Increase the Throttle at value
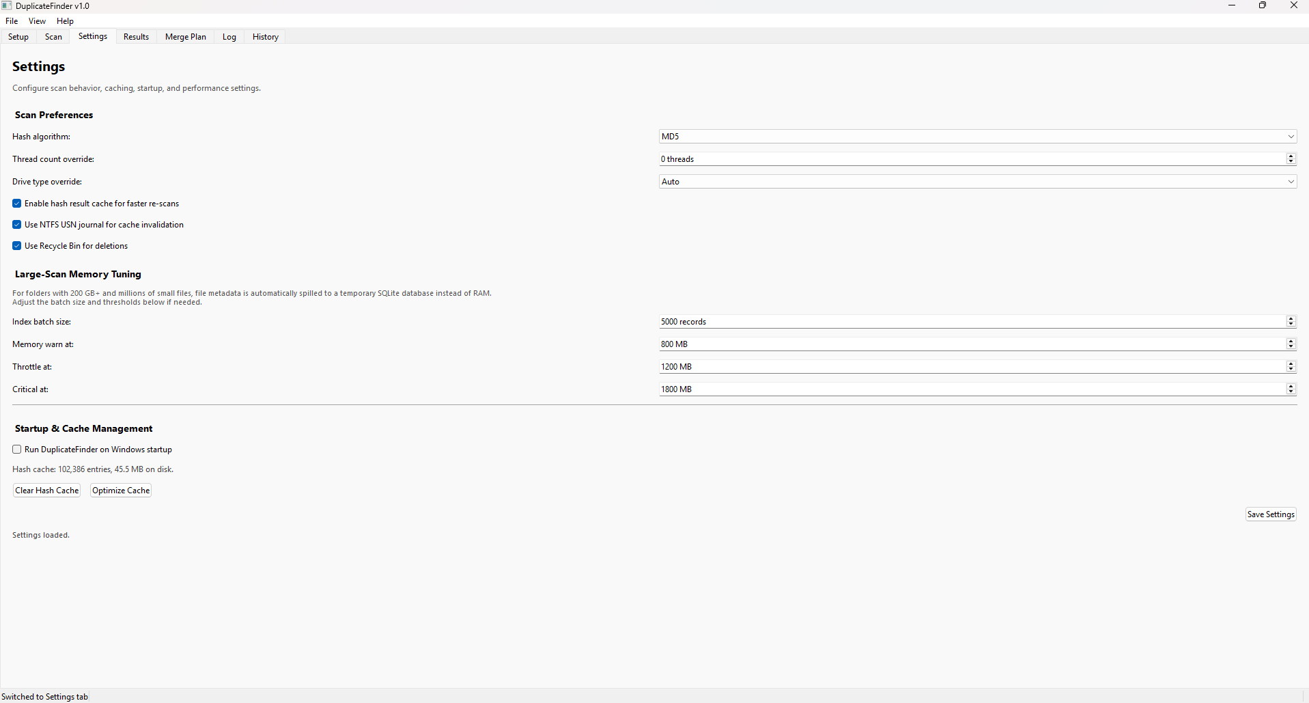 (x=1291, y=363)
